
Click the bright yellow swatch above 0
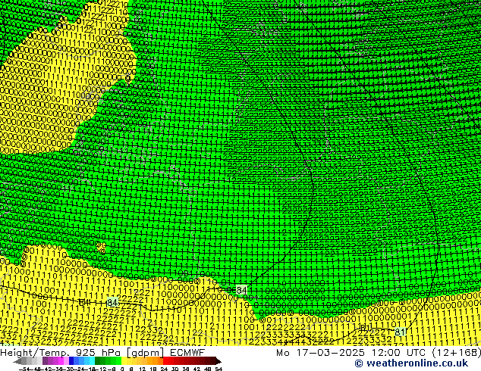click(x=124, y=361)
